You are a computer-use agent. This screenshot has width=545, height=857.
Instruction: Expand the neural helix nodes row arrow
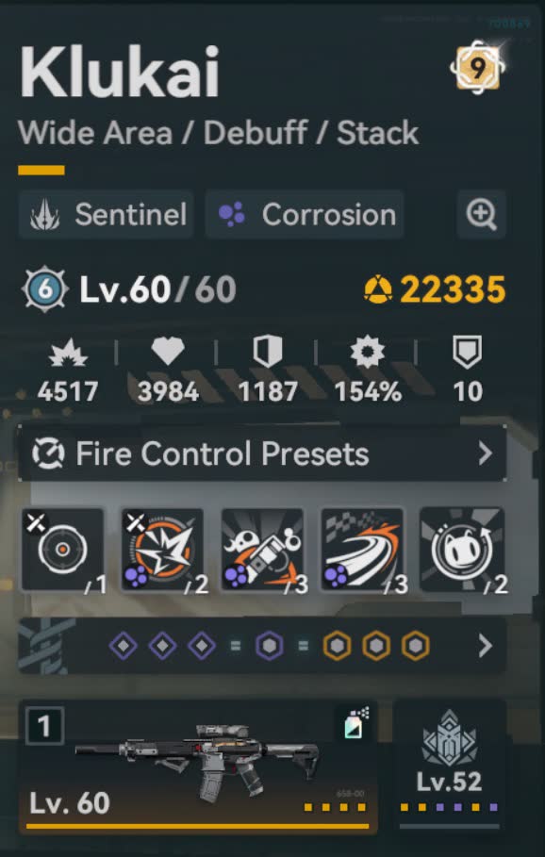coord(485,646)
